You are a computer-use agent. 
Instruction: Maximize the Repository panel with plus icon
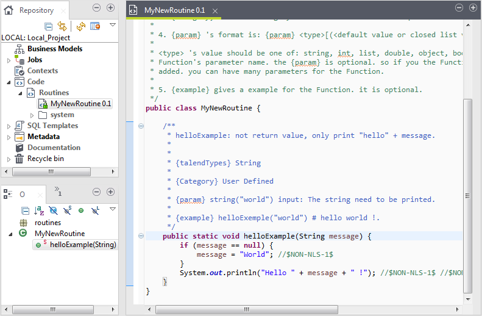(110, 8)
